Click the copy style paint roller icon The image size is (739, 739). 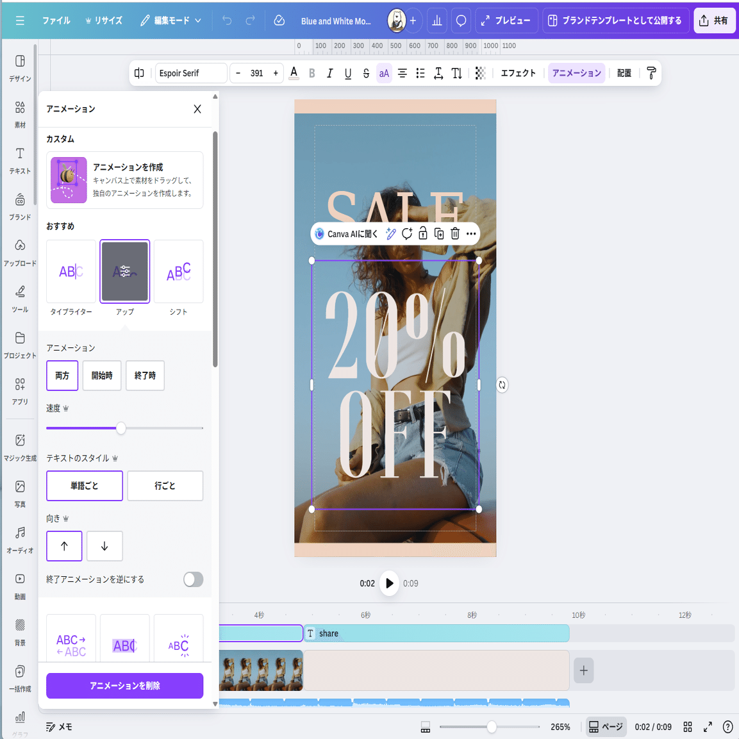coord(651,73)
